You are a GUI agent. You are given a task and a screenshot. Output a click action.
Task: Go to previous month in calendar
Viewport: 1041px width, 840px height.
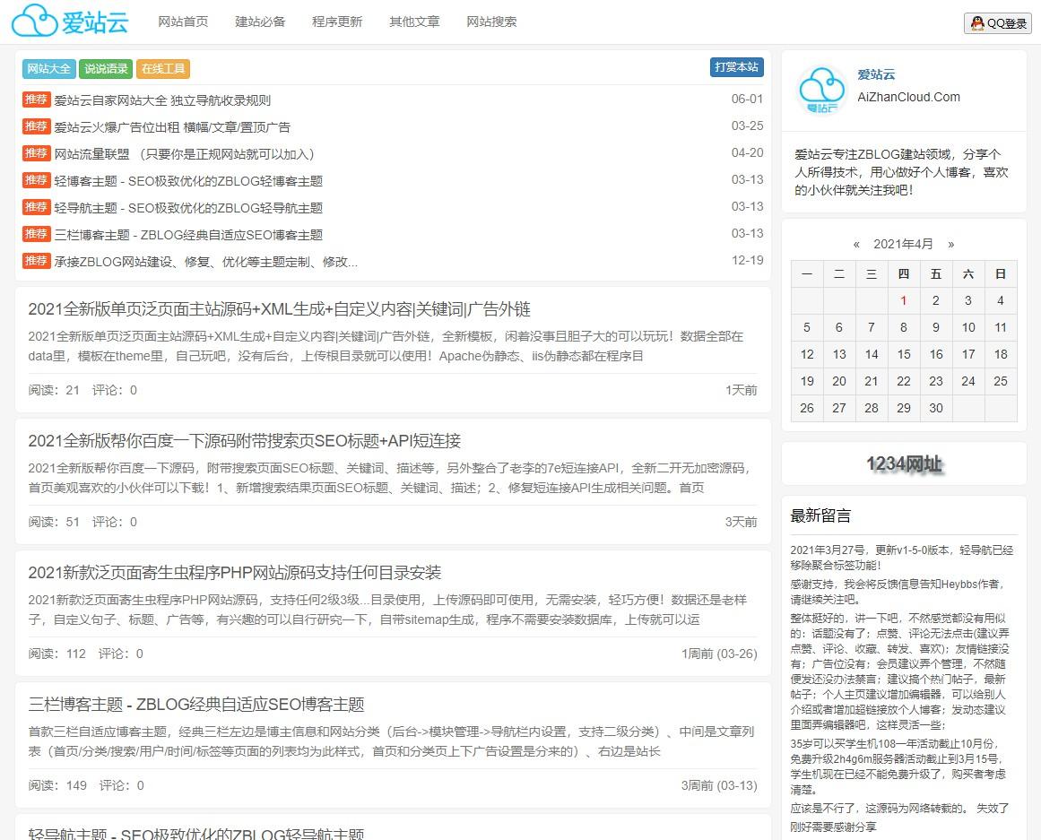tap(856, 244)
